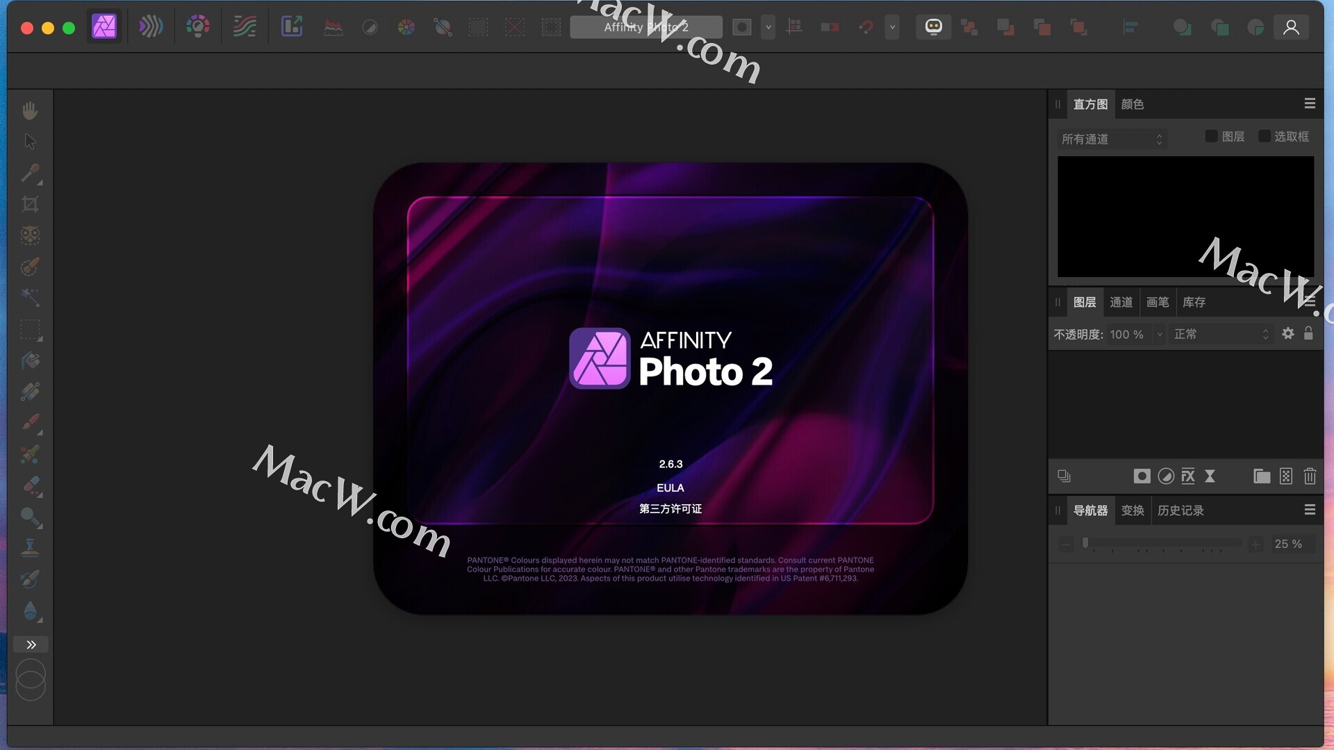The width and height of the screenshot is (1334, 750).
Task: Switch to the 画笔 tab
Action: (x=1157, y=302)
